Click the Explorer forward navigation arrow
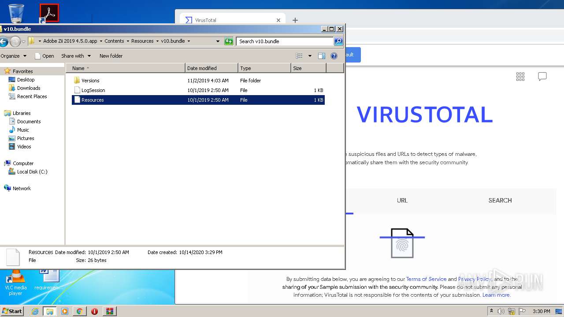 tap(15, 41)
